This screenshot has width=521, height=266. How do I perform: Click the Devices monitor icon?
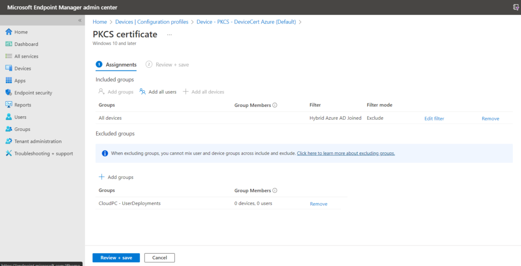pyautogui.click(x=9, y=68)
